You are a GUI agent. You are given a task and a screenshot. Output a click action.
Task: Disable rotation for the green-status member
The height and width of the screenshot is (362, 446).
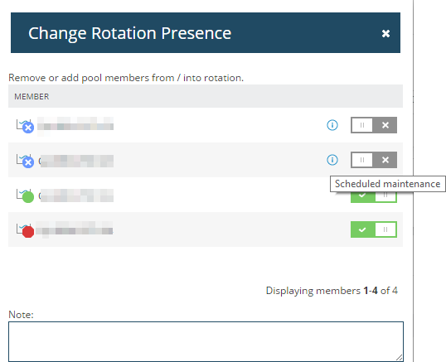(374, 197)
